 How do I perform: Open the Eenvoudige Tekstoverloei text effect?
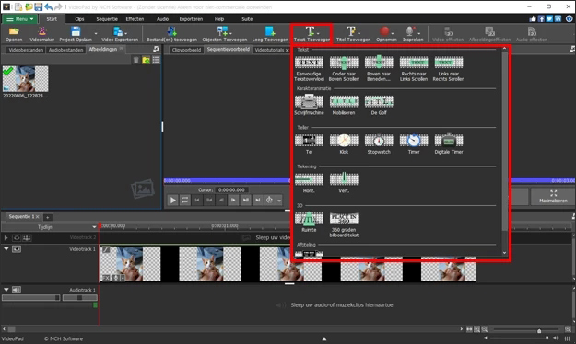pos(309,68)
